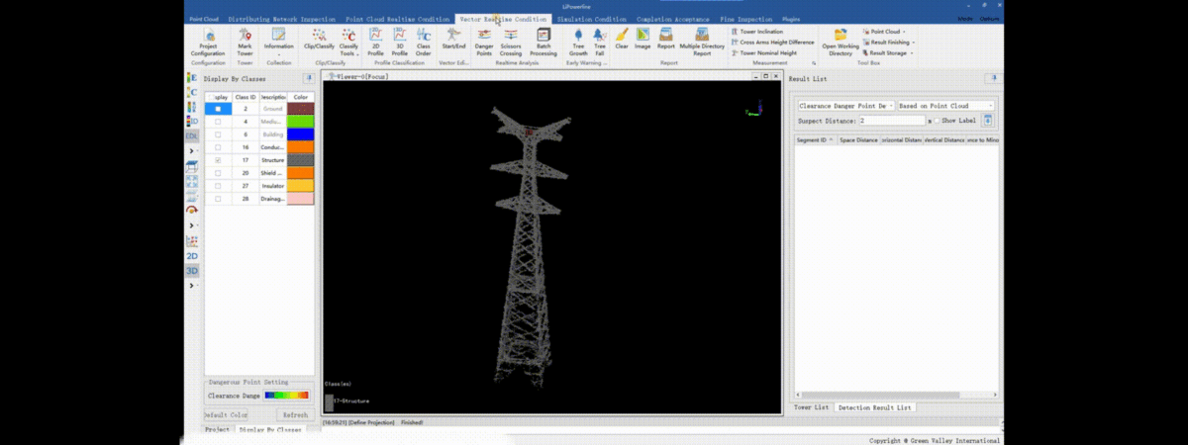Run Danger Points analysis
Image resolution: width=1188 pixels, height=445 pixels.
pyautogui.click(x=484, y=41)
